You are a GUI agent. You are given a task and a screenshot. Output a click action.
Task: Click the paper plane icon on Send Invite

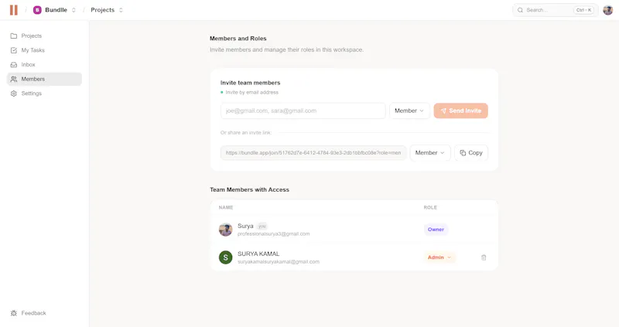(x=443, y=111)
